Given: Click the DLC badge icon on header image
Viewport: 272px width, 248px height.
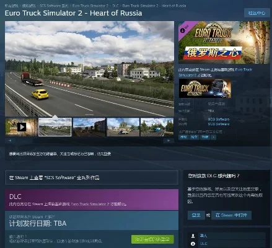Looking at the screenshot, I should point(183,30).
